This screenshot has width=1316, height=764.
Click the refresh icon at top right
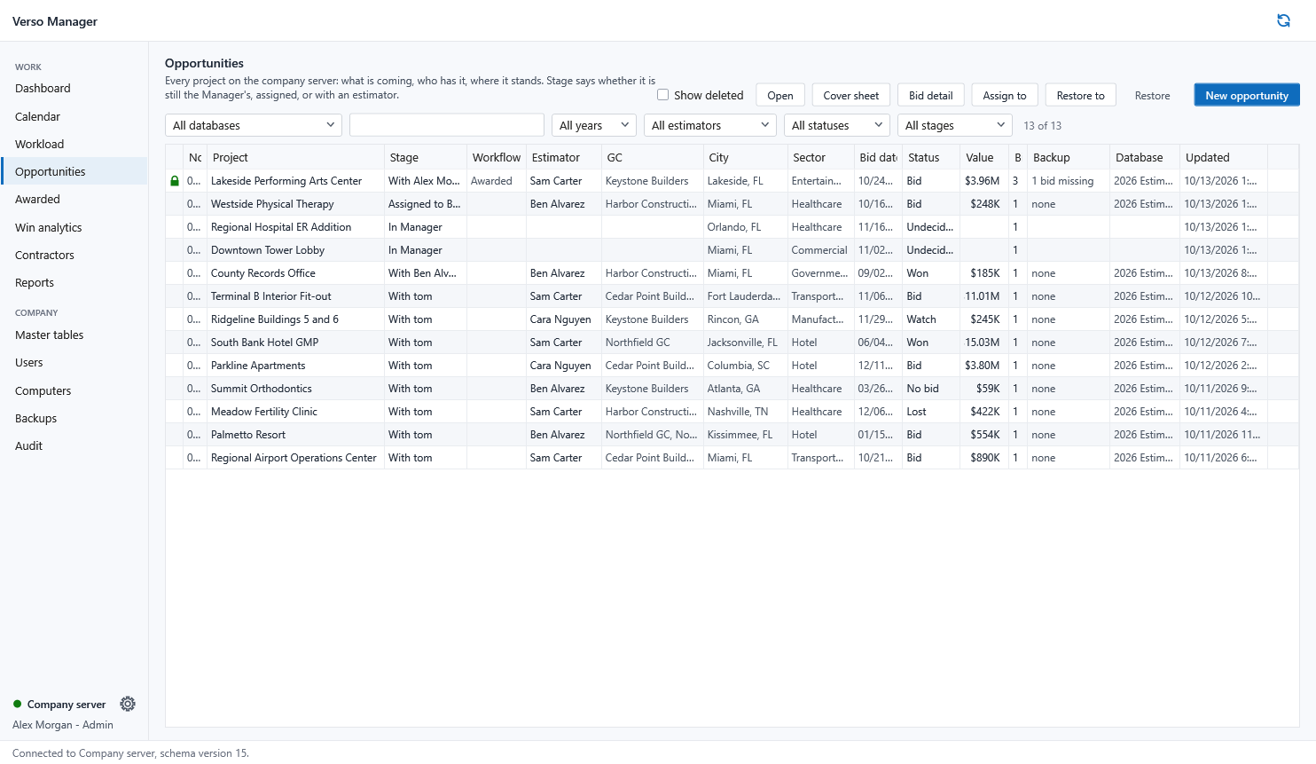(1283, 20)
